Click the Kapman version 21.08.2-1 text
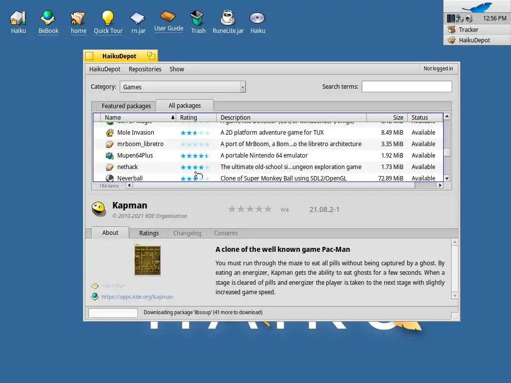The width and height of the screenshot is (511, 383). coord(324,209)
